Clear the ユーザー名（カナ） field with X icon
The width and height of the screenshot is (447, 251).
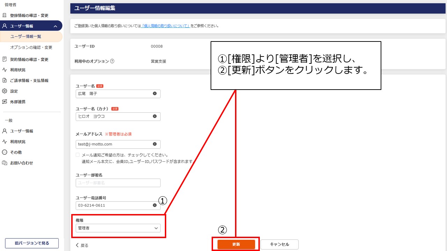155,116
